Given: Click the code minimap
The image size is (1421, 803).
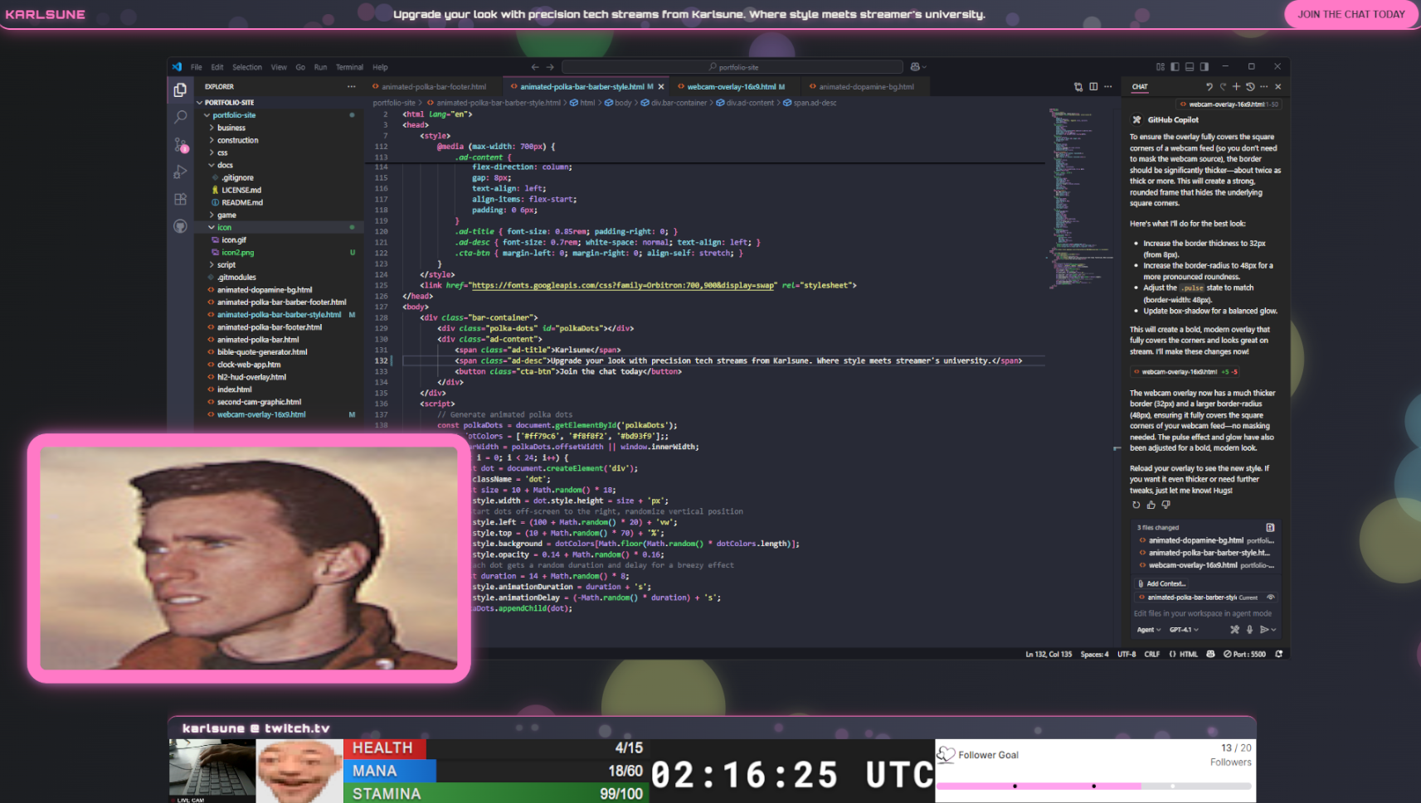Looking at the screenshot, I should 1079,197.
